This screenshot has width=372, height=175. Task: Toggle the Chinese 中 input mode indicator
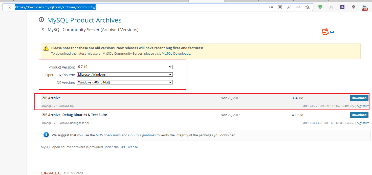click(x=332, y=32)
